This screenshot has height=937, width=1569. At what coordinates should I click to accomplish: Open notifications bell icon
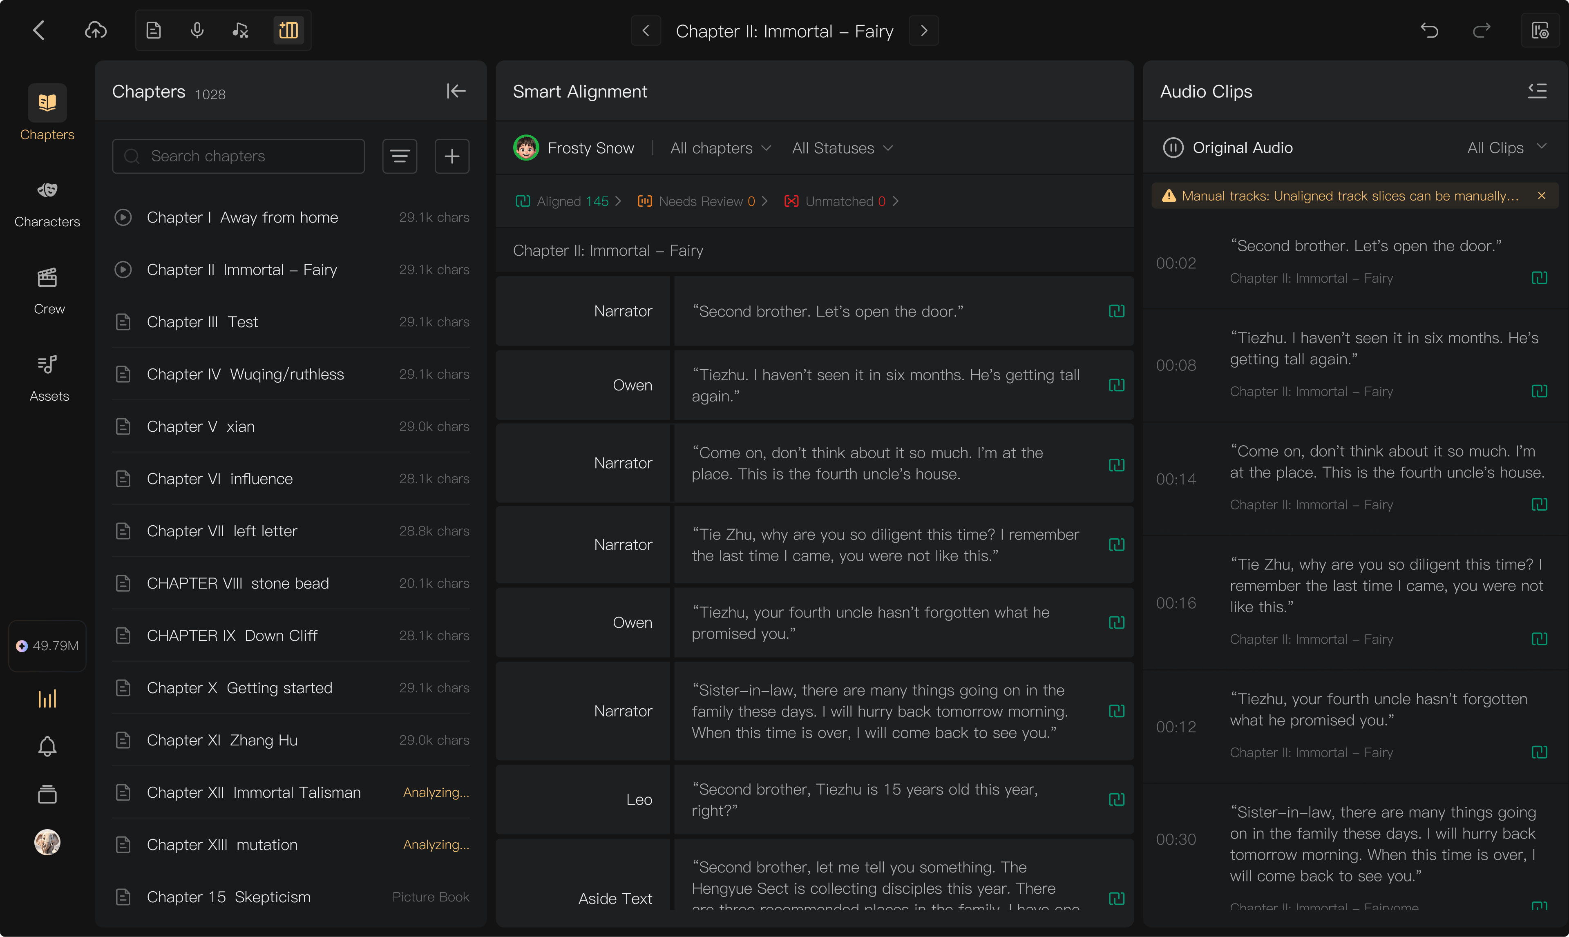click(47, 746)
